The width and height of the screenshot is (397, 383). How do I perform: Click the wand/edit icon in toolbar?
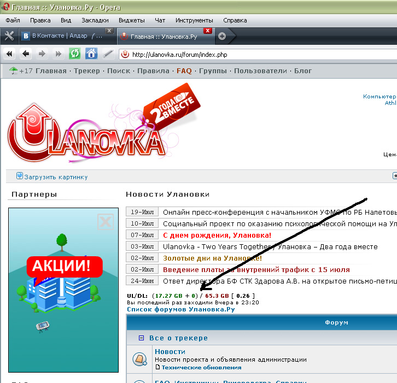pyautogui.click(x=108, y=54)
